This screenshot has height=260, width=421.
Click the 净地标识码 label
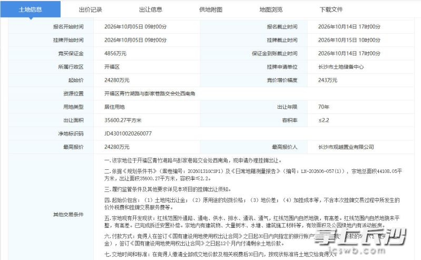click(71, 133)
